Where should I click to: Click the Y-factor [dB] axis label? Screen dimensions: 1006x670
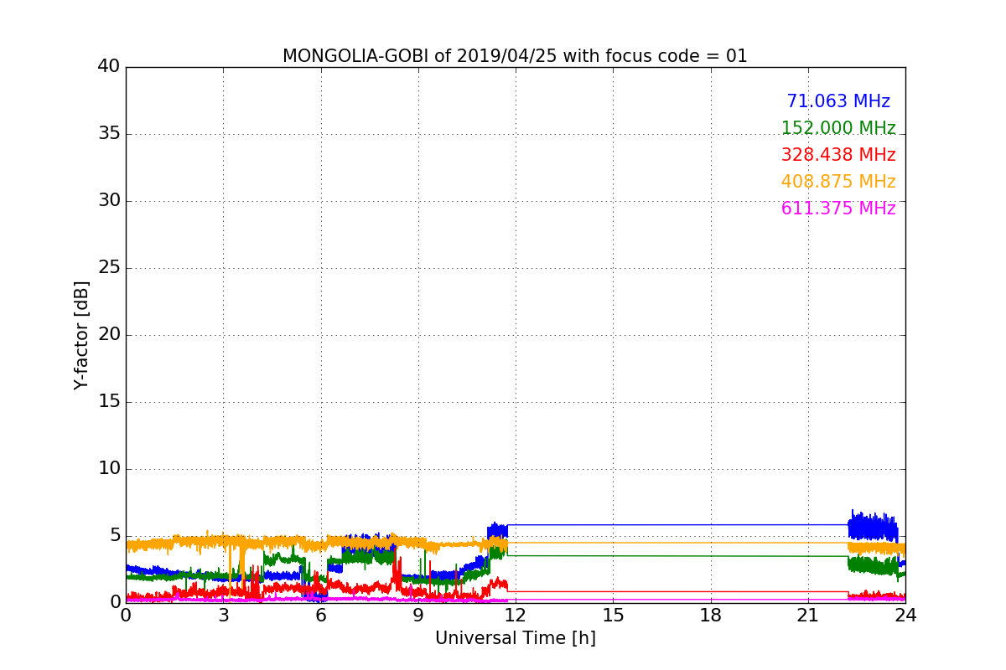coord(81,335)
